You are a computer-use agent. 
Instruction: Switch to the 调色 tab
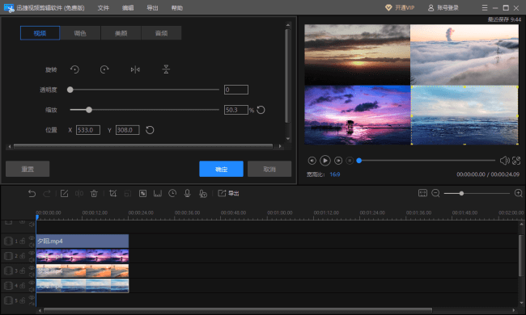coord(80,33)
